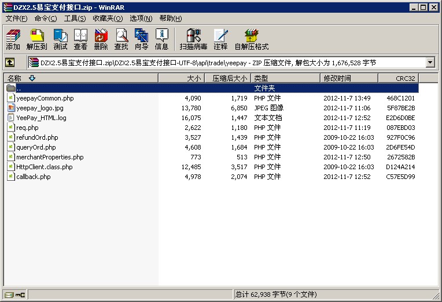Click the 添加 (Add) toolbar icon
This screenshot has width=442, height=302.
click(x=13, y=39)
